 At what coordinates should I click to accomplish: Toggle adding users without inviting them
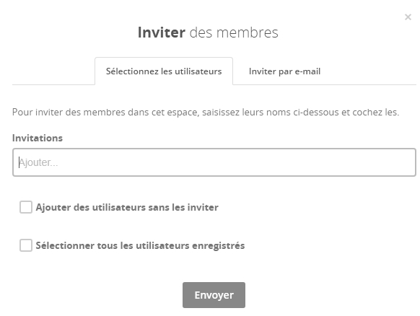pyautogui.click(x=26, y=207)
